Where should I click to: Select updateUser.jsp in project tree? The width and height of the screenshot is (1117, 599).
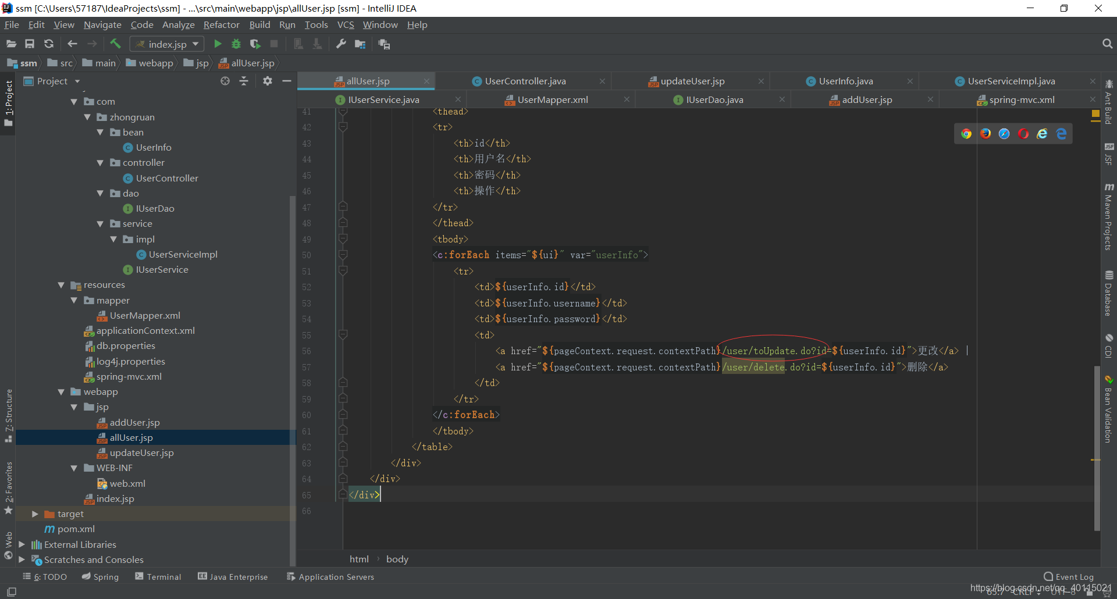[142, 453]
